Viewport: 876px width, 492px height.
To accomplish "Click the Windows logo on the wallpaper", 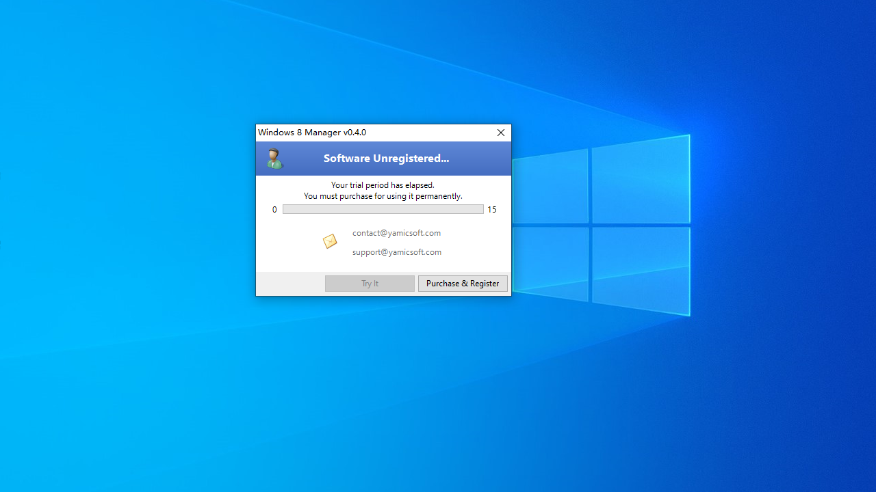I will (602, 225).
